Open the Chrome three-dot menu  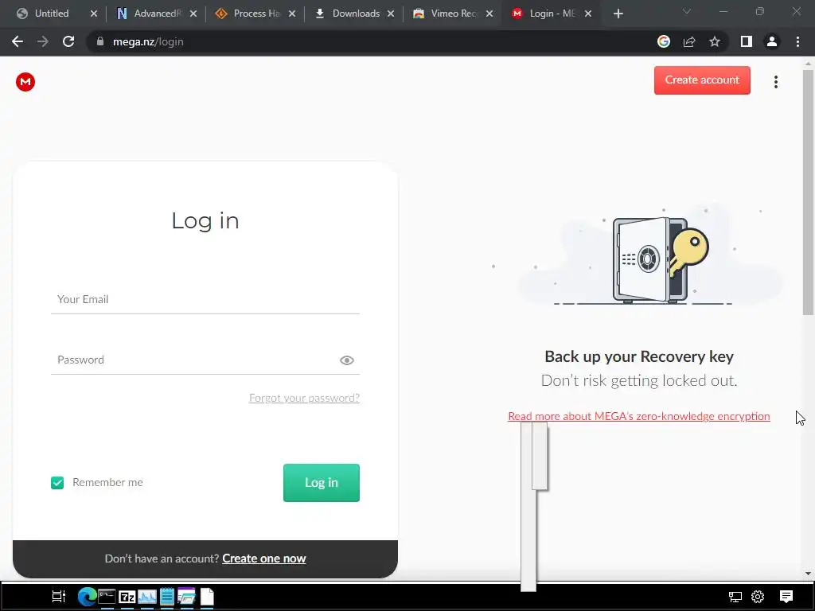click(797, 41)
